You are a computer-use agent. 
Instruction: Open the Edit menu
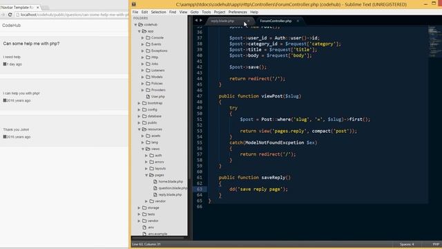coord(144,12)
